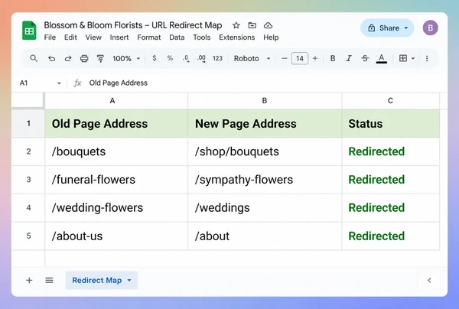Select the Status header cell
Screen dimensions: 459x309
click(390, 123)
